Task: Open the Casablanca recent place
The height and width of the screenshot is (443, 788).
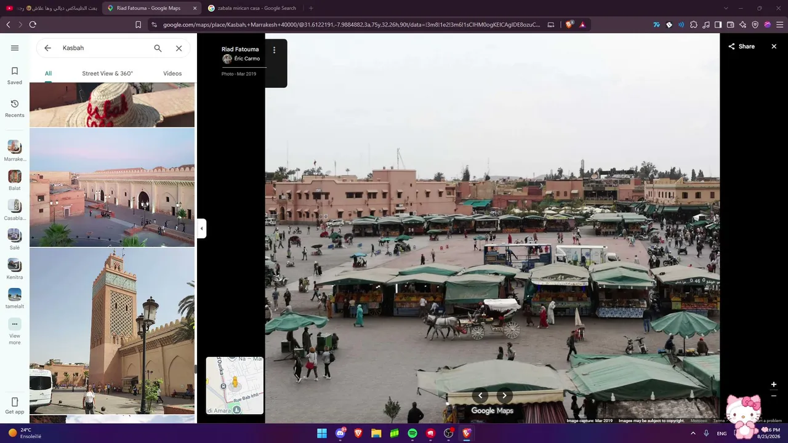Action: tap(15, 210)
